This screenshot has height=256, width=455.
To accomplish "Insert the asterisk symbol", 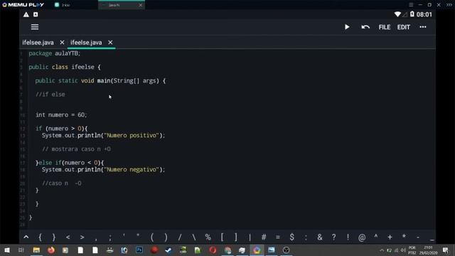I will click(404, 236).
